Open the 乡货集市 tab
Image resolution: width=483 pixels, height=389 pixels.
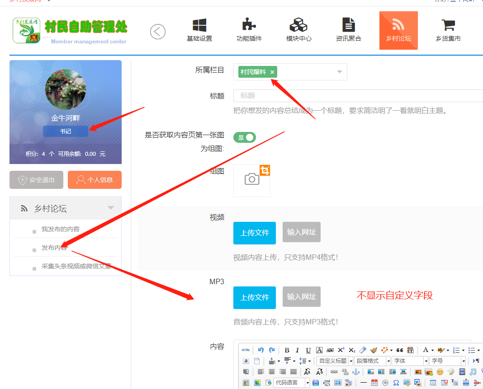click(448, 30)
